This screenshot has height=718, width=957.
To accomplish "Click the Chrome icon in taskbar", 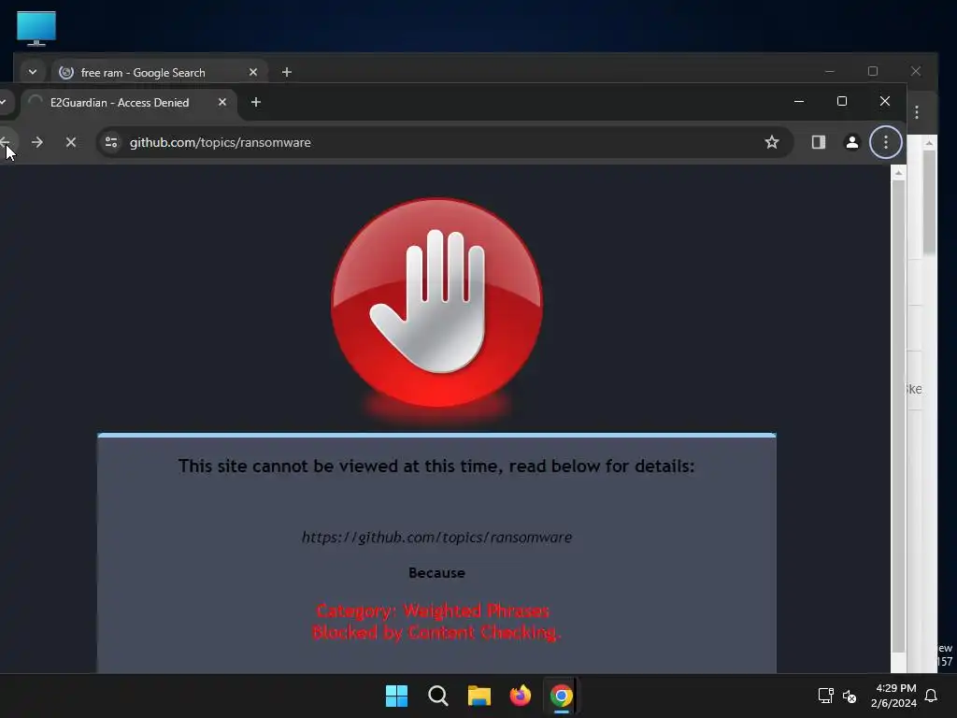I will pos(561,696).
